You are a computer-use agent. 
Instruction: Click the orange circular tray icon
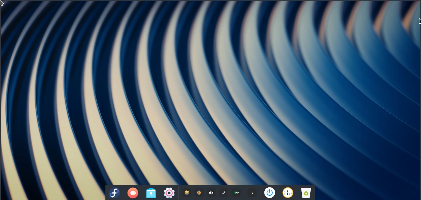(x=199, y=193)
